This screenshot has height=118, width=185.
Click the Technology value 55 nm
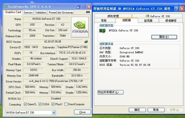(32, 30)
